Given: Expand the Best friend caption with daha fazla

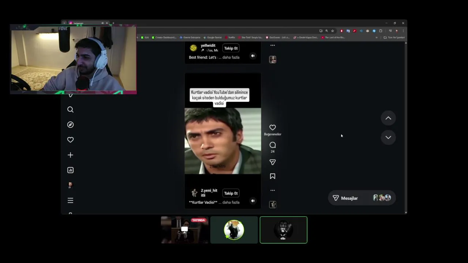Looking at the screenshot, I should pos(231,57).
